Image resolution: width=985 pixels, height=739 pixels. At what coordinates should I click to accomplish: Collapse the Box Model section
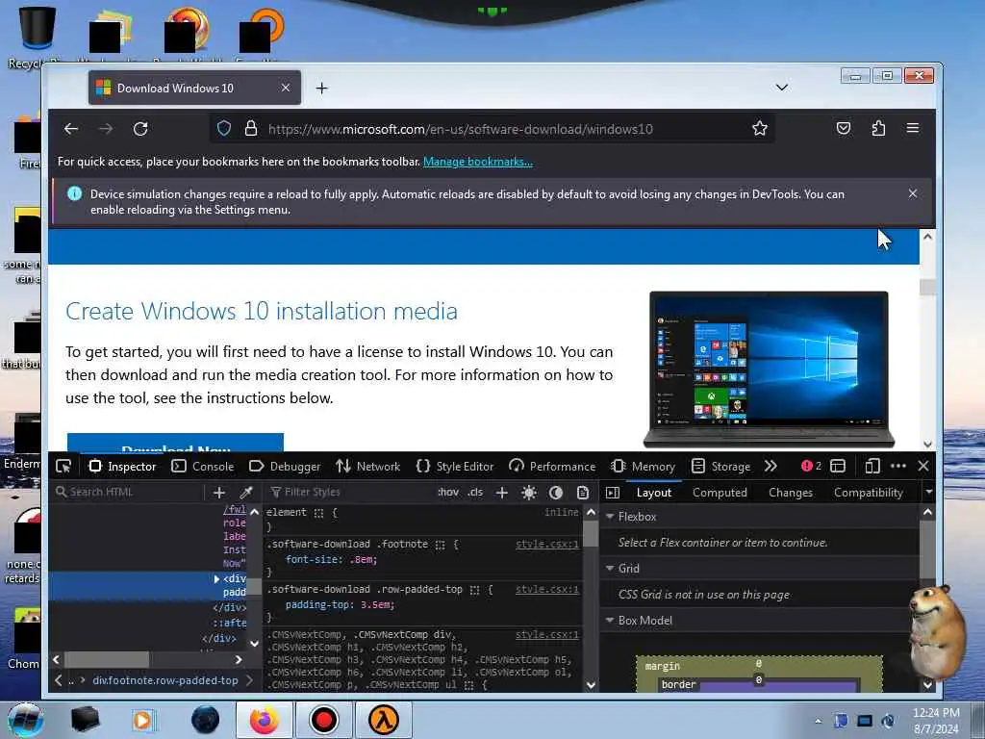tap(609, 621)
